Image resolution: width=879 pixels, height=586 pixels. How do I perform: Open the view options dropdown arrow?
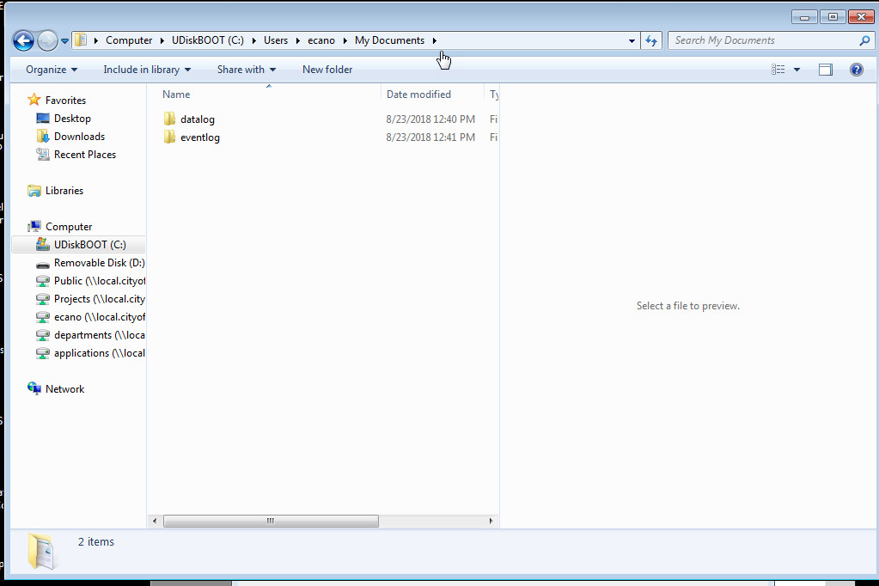pyautogui.click(x=797, y=70)
